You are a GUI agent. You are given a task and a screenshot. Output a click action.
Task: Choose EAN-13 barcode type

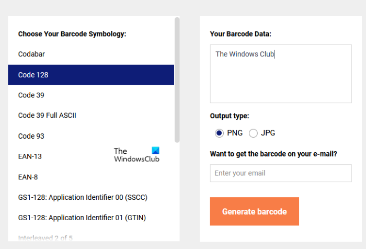click(x=30, y=156)
